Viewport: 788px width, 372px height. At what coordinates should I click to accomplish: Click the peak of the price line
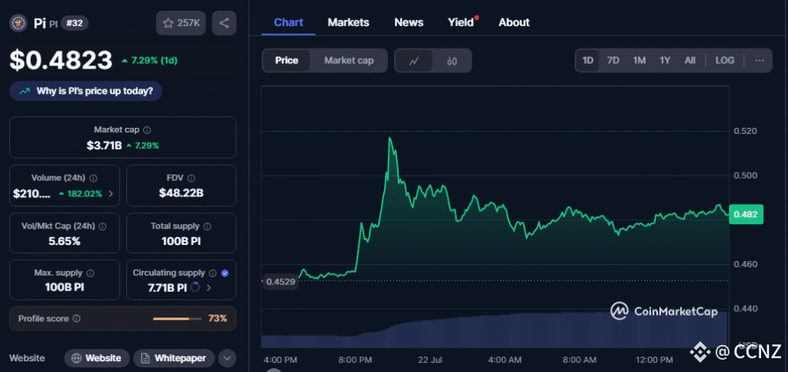click(x=389, y=138)
